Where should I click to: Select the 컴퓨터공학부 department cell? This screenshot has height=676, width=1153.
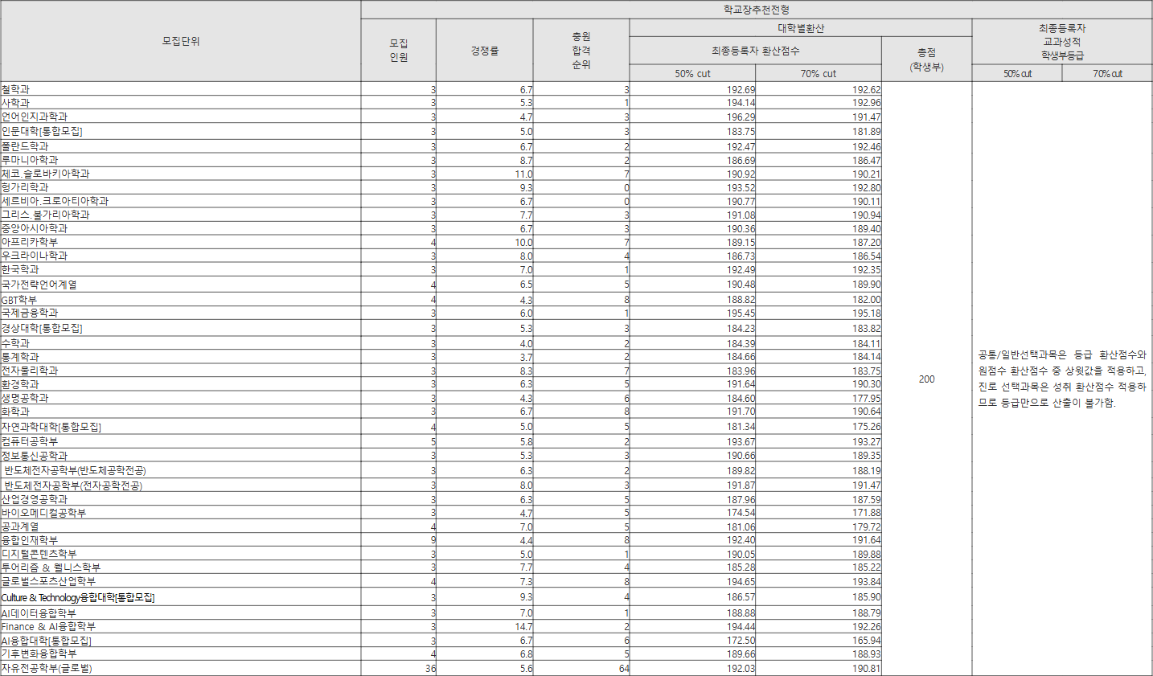point(30,441)
